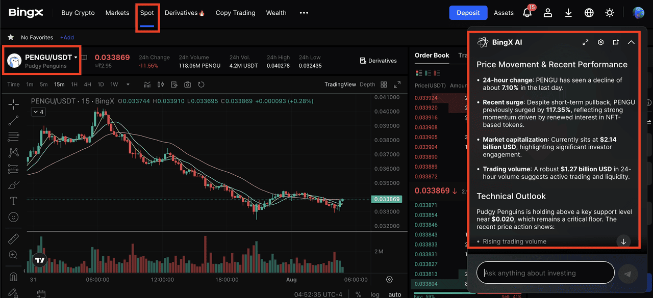The height and width of the screenshot is (298, 653).
Task: Open the chart grid layout icon
Action: [x=384, y=85]
